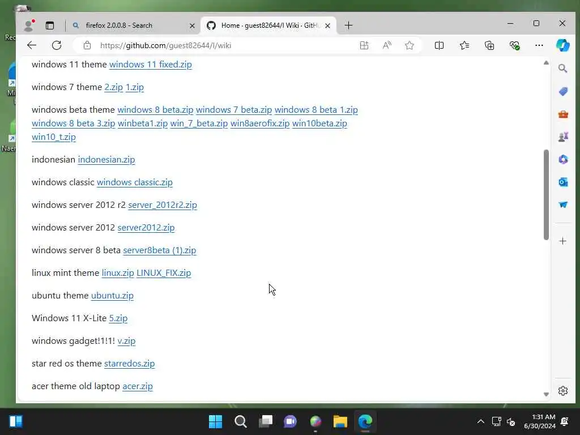Image resolution: width=580 pixels, height=435 pixels.
Task: Open a new tab with plus button
Action: [x=348, y=25]
